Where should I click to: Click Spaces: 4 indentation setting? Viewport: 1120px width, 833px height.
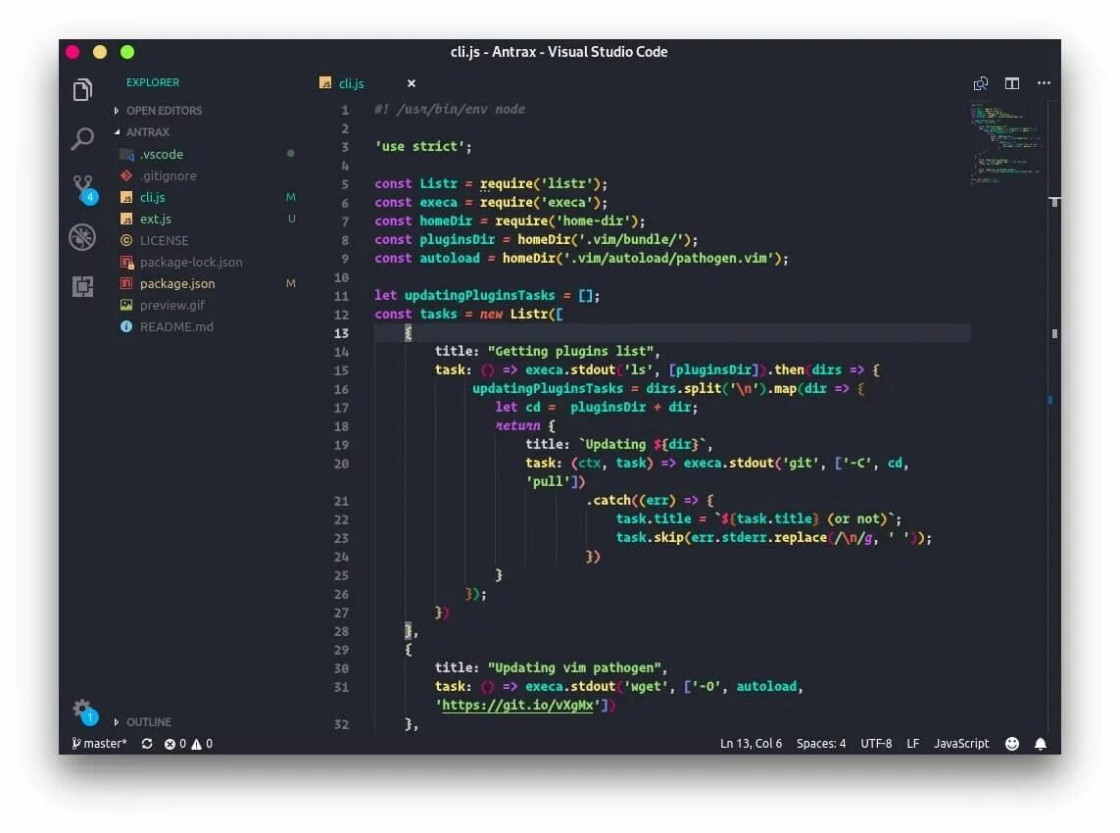pyautogui.click(x=821, y=744)
